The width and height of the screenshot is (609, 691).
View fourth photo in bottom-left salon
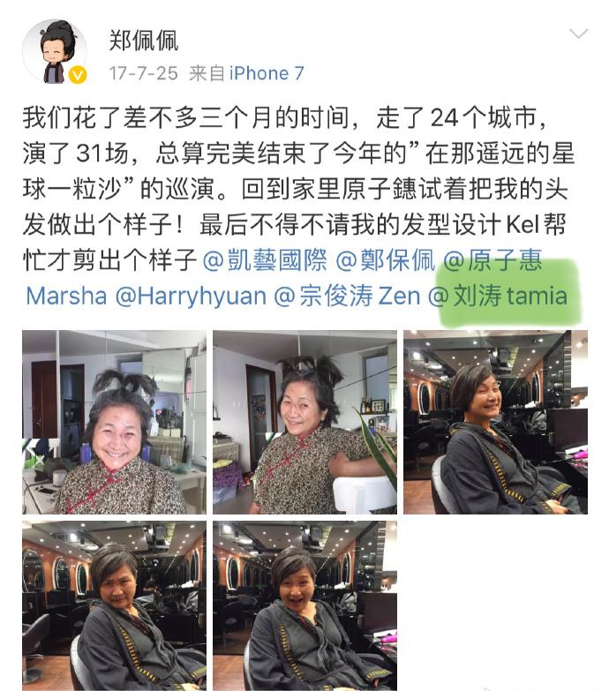point(114,606)
